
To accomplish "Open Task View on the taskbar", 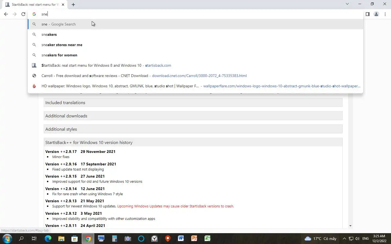I will pyautogui.click(x=34, y=239).
